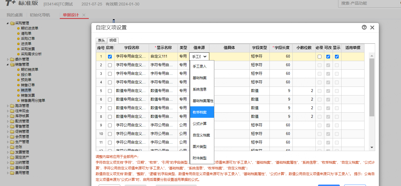Click the bullet icon beside 采购订单

click(x=18, y=39)
